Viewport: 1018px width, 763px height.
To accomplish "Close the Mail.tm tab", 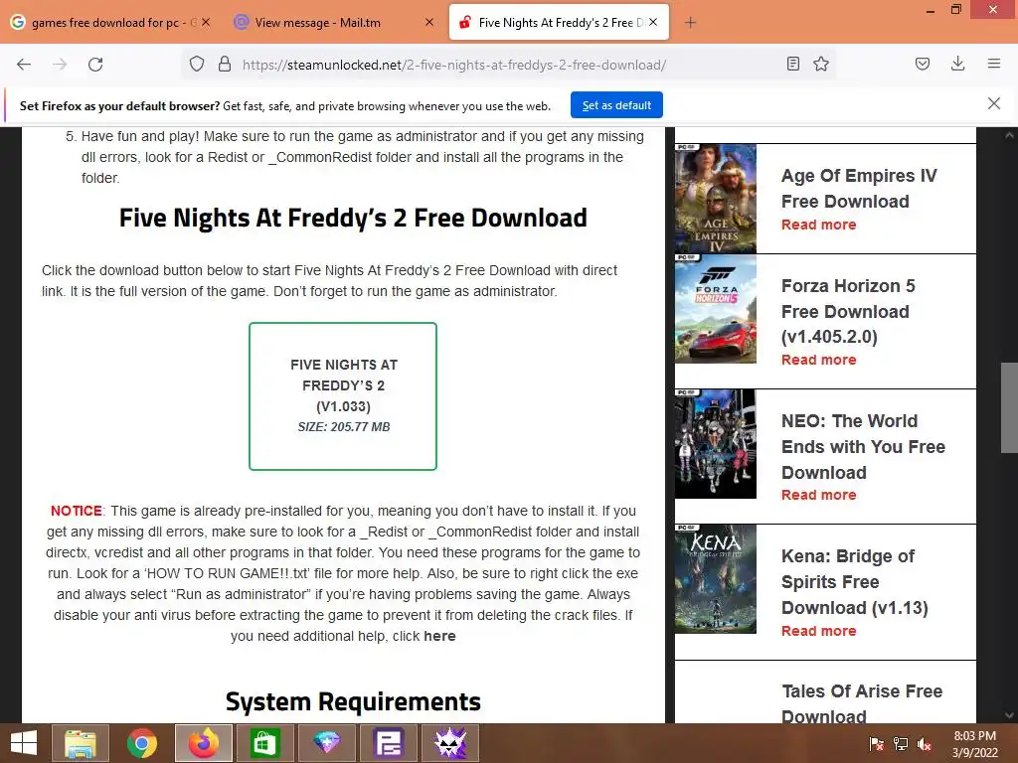I will (x=429, y=22).
